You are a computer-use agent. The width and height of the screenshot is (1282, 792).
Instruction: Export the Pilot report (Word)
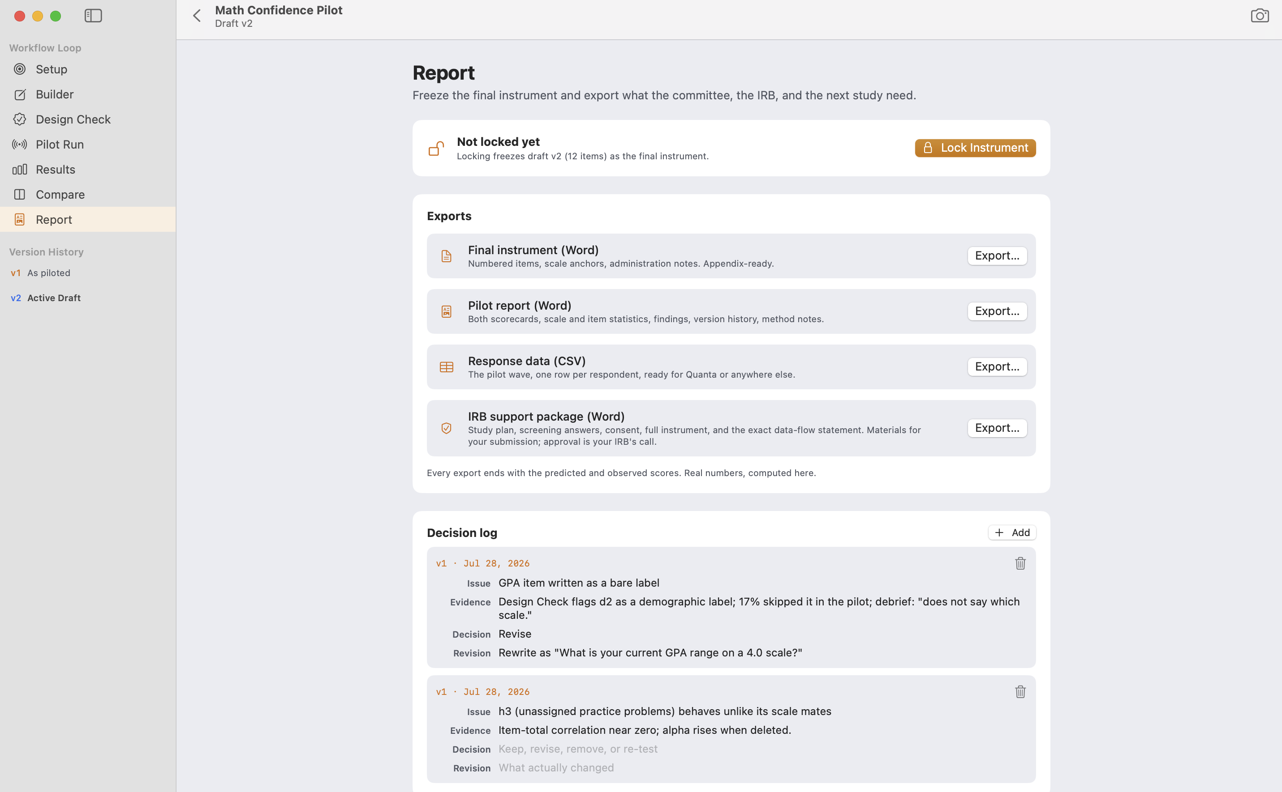point(997,312)
